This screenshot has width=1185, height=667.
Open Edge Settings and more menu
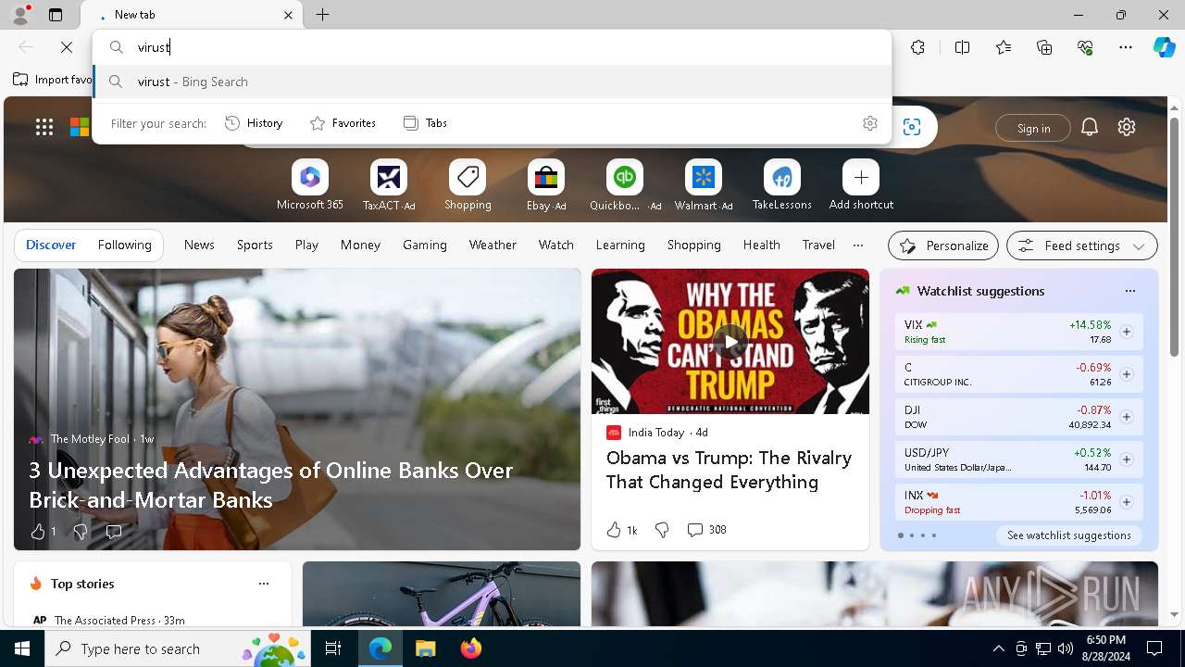pyautogui.click(x=1126, y=47)
